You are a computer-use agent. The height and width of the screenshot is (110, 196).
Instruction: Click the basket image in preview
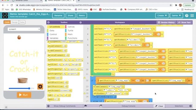(23, 80)
